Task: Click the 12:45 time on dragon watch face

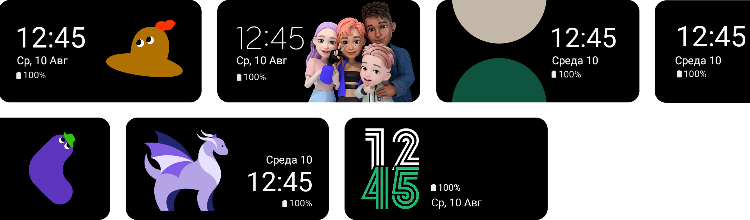Action: [x=280, y=182]
